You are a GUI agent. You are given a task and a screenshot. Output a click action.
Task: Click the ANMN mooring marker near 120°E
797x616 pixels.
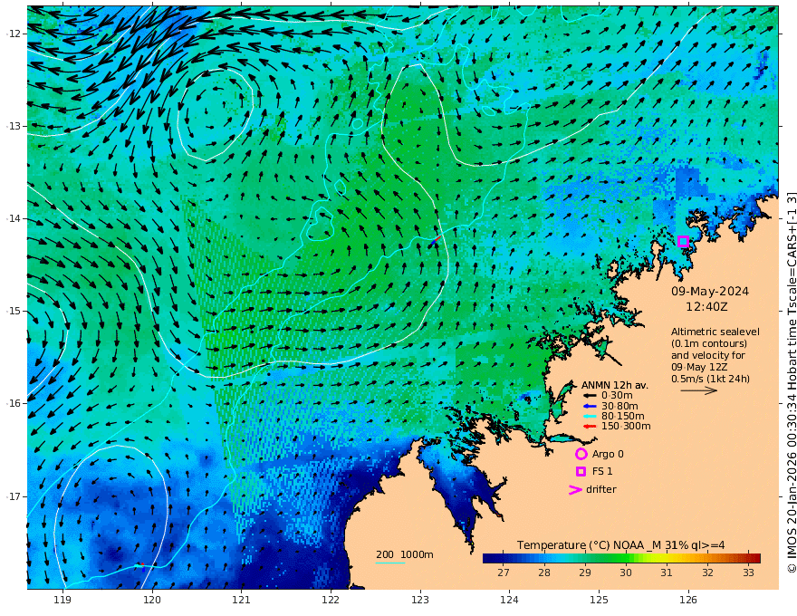point(142,566)
